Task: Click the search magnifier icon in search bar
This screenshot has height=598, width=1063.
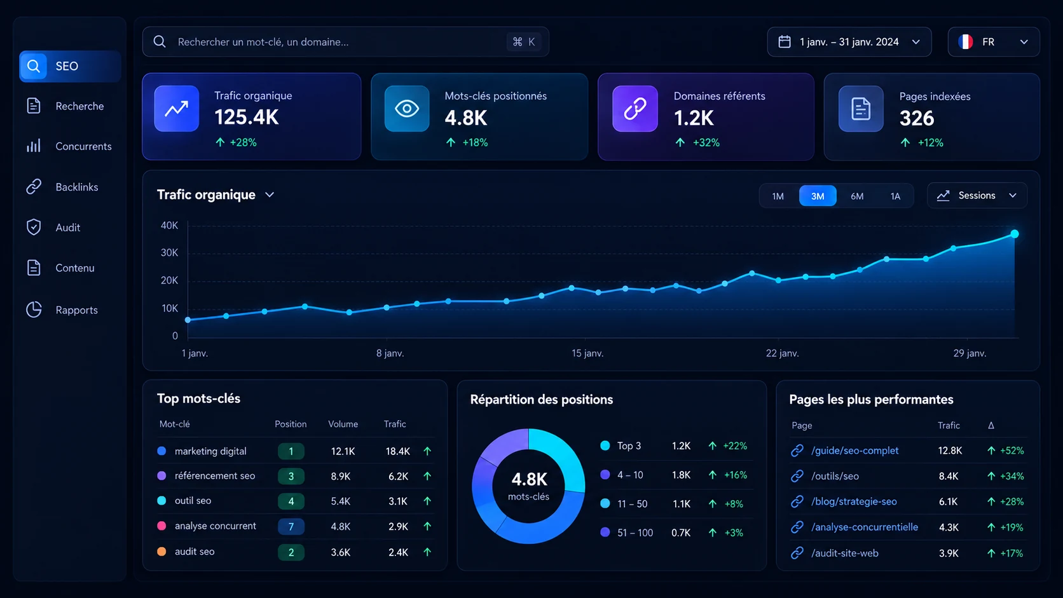Action: pos(160,41)
